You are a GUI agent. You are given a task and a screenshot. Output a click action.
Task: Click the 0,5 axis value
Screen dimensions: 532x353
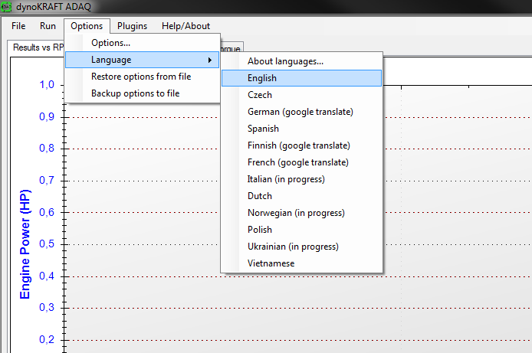47,244
